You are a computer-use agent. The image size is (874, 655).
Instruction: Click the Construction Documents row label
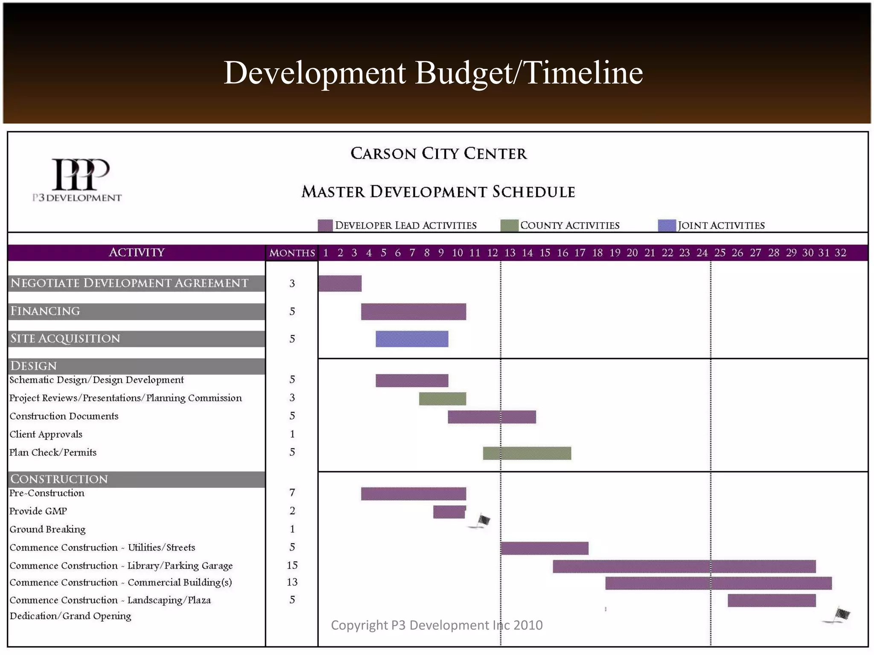tap(64, 416)
